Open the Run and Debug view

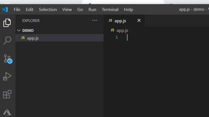[x=7, y=76]
